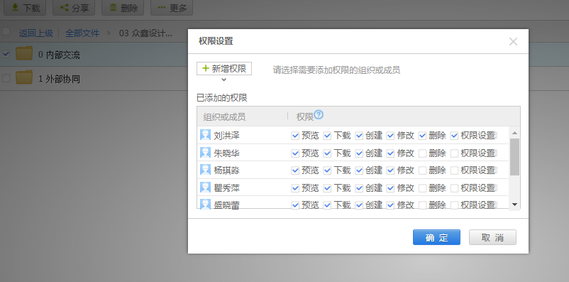Select member name 盛晓蕾
Screen dimensions: 569x282
[227, 205]
